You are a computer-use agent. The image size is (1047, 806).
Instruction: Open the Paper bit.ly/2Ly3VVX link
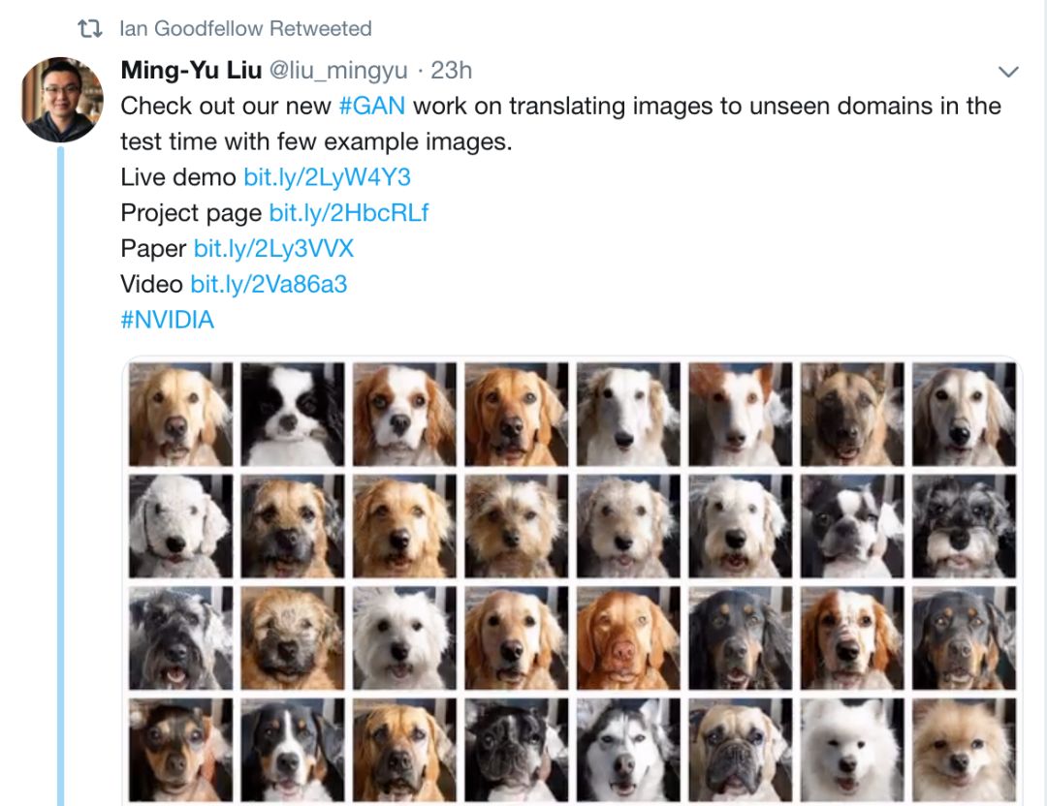pyautogui.click(x=273, y=249)
